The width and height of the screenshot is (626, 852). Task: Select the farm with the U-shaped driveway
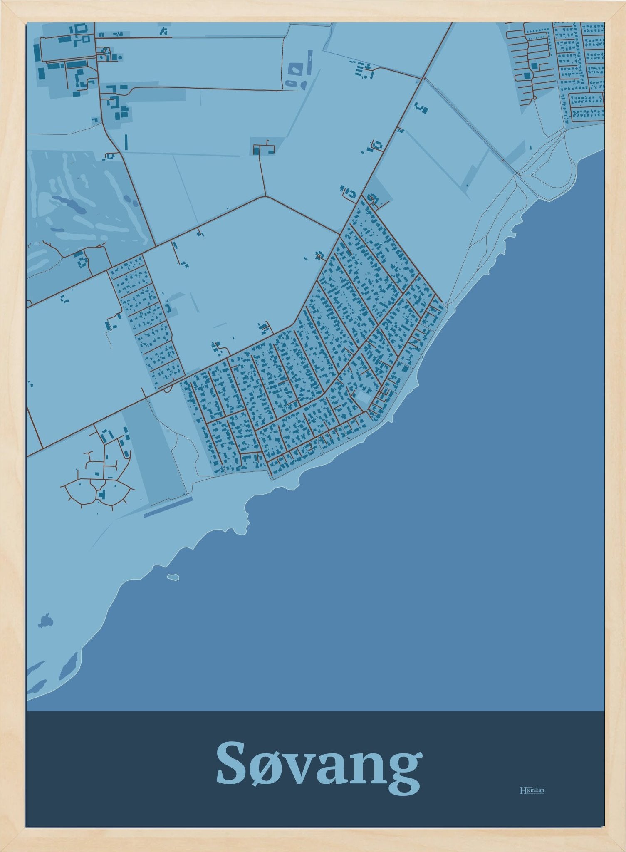pyautogui.click(x=264, y=148)
